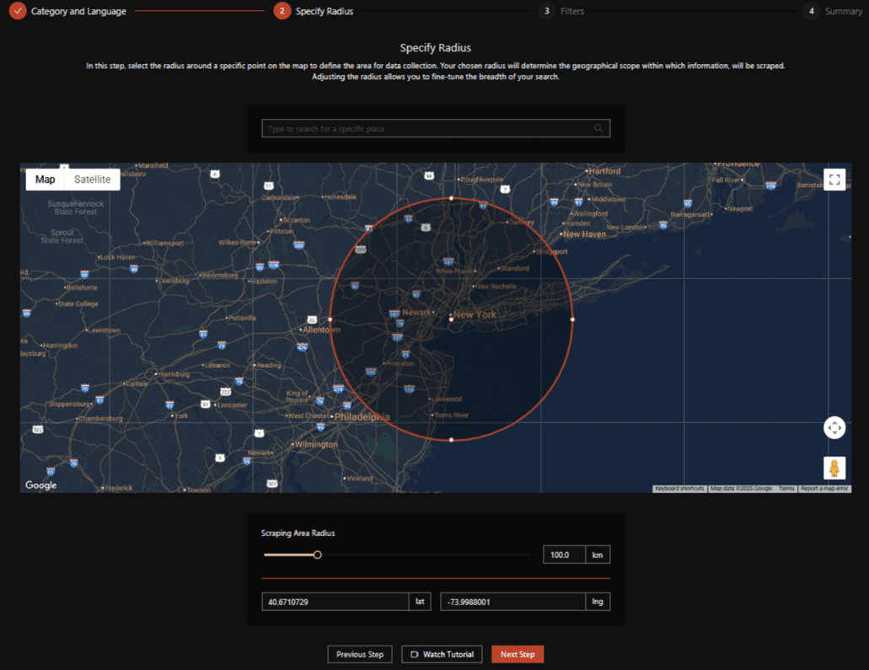This screenshot has height=670, width=869.
Task: Click the step 4 Summary circle
Action: [x=811, y=12]
